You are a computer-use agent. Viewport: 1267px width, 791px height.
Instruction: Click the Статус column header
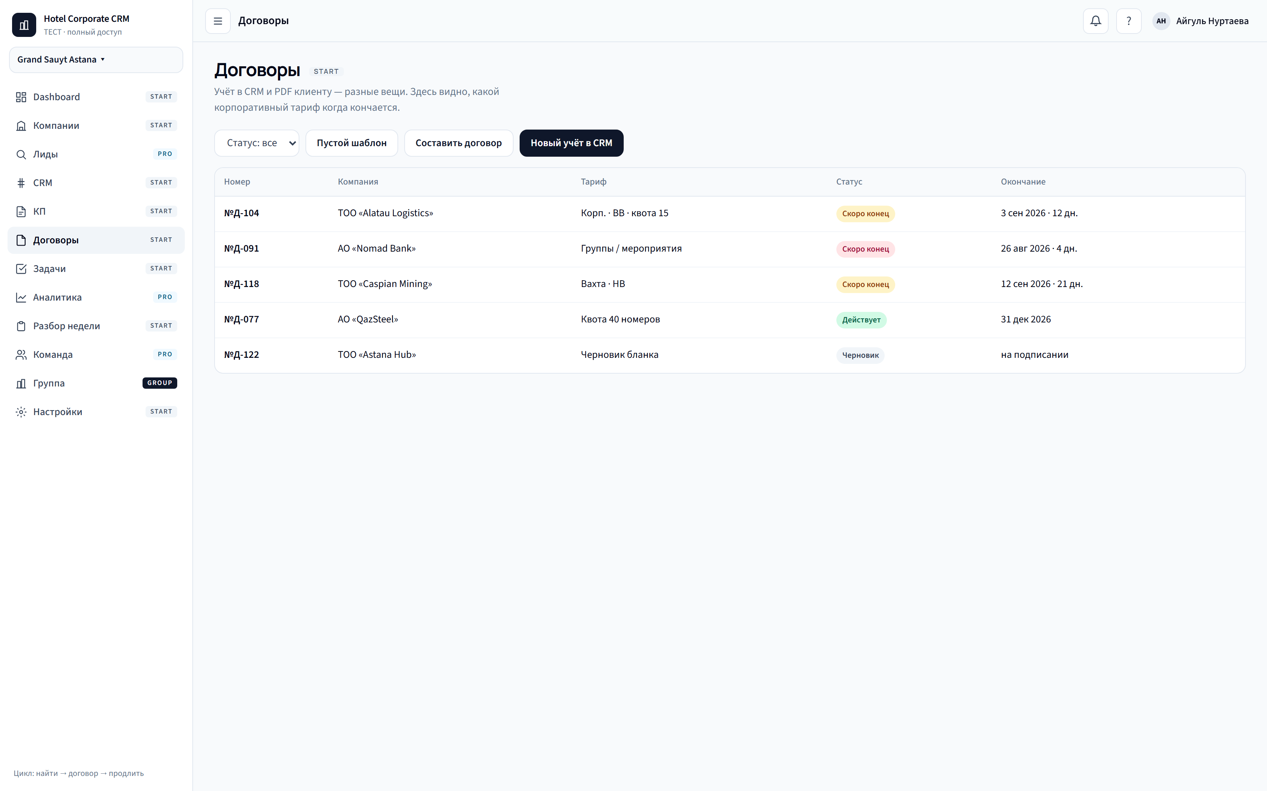tap(849, 182)
